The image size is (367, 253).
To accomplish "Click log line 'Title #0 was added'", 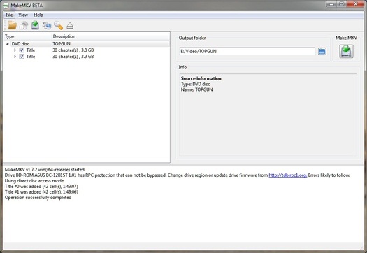I will click(41, 187).
